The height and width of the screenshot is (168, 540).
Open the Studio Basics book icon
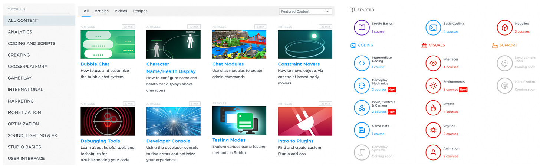pyautogui.click(x=362, y=27)
